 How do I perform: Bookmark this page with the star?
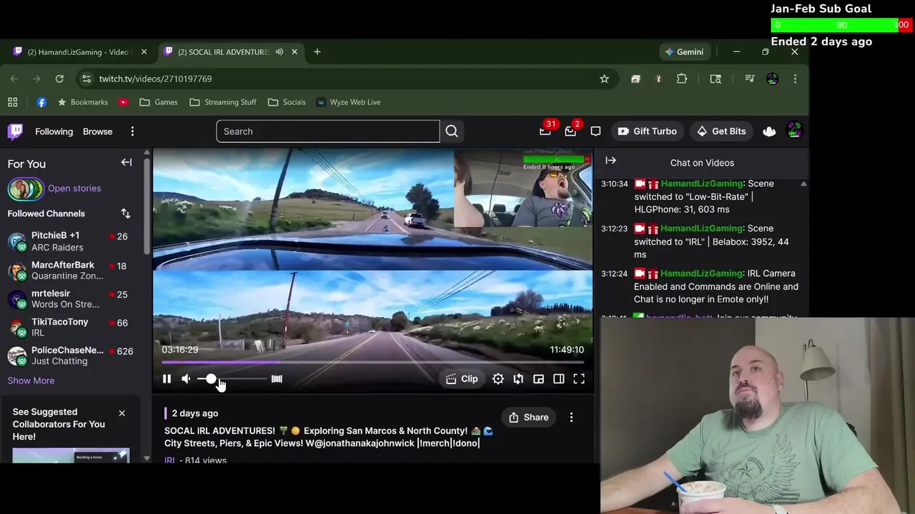tap(604, 79)
